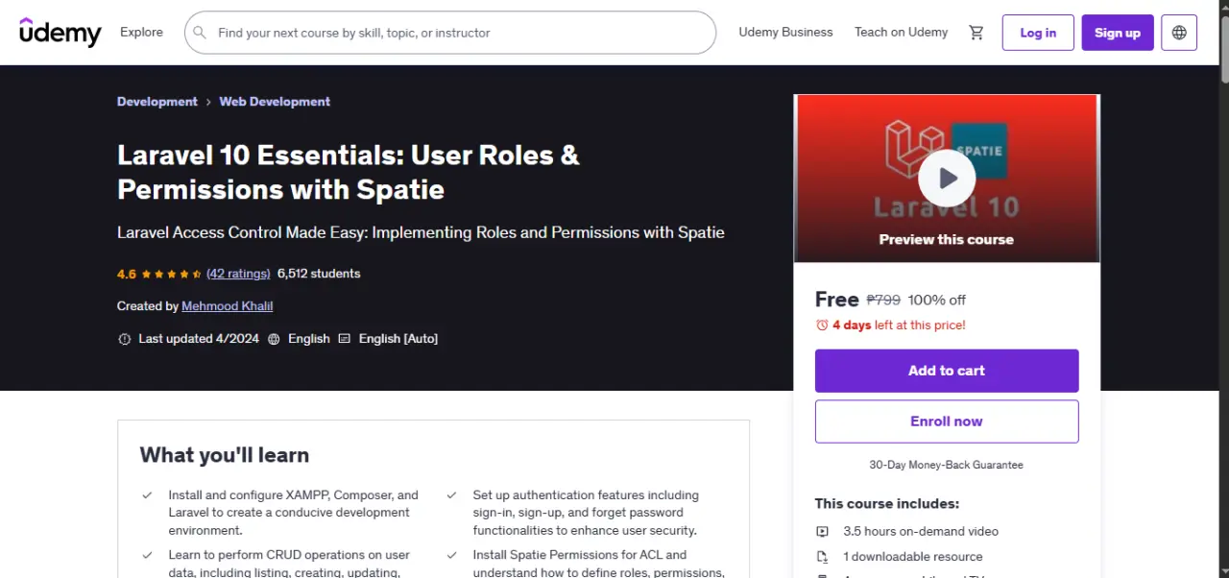The height and width of the screenshot is (578, 1229).
Task: Click the star rating icons
Action: 171,274
